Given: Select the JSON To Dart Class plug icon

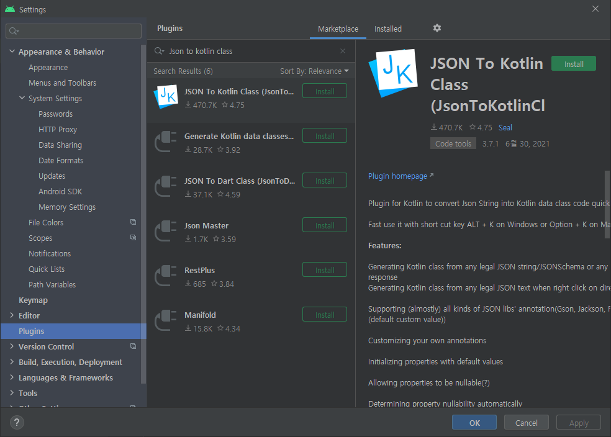Looking at the screenshot, I should click(166, 187).
